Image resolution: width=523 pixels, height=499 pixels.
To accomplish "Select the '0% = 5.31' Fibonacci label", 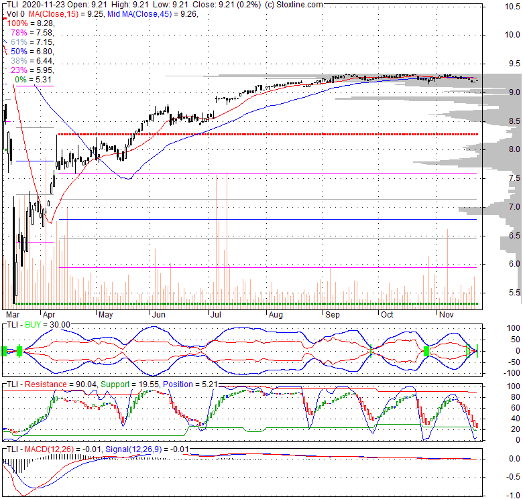I will click(x=33, y=80).
